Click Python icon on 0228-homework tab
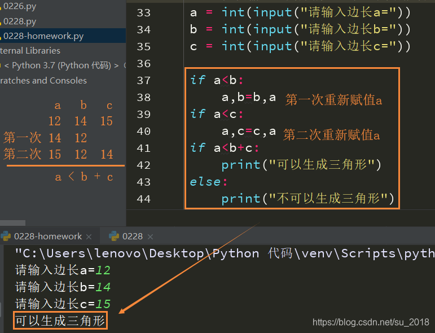The height and width of the screenshot is (333, 435). [6, 236]
